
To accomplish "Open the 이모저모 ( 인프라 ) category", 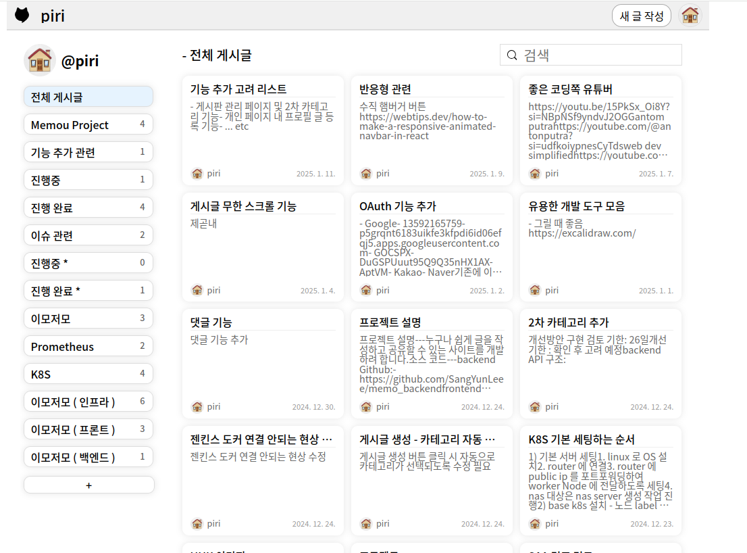I will click(x=88, y=402).
